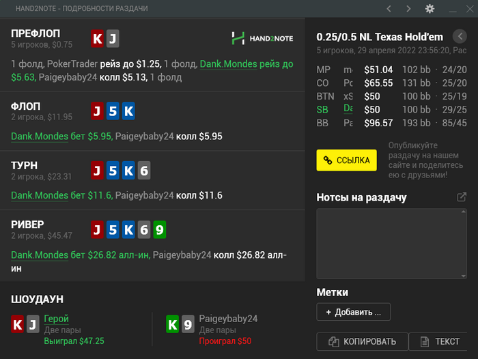This screenshot has height=359, width=478.
Task: Click hero's showdown card J
Action: click(33, 324)
